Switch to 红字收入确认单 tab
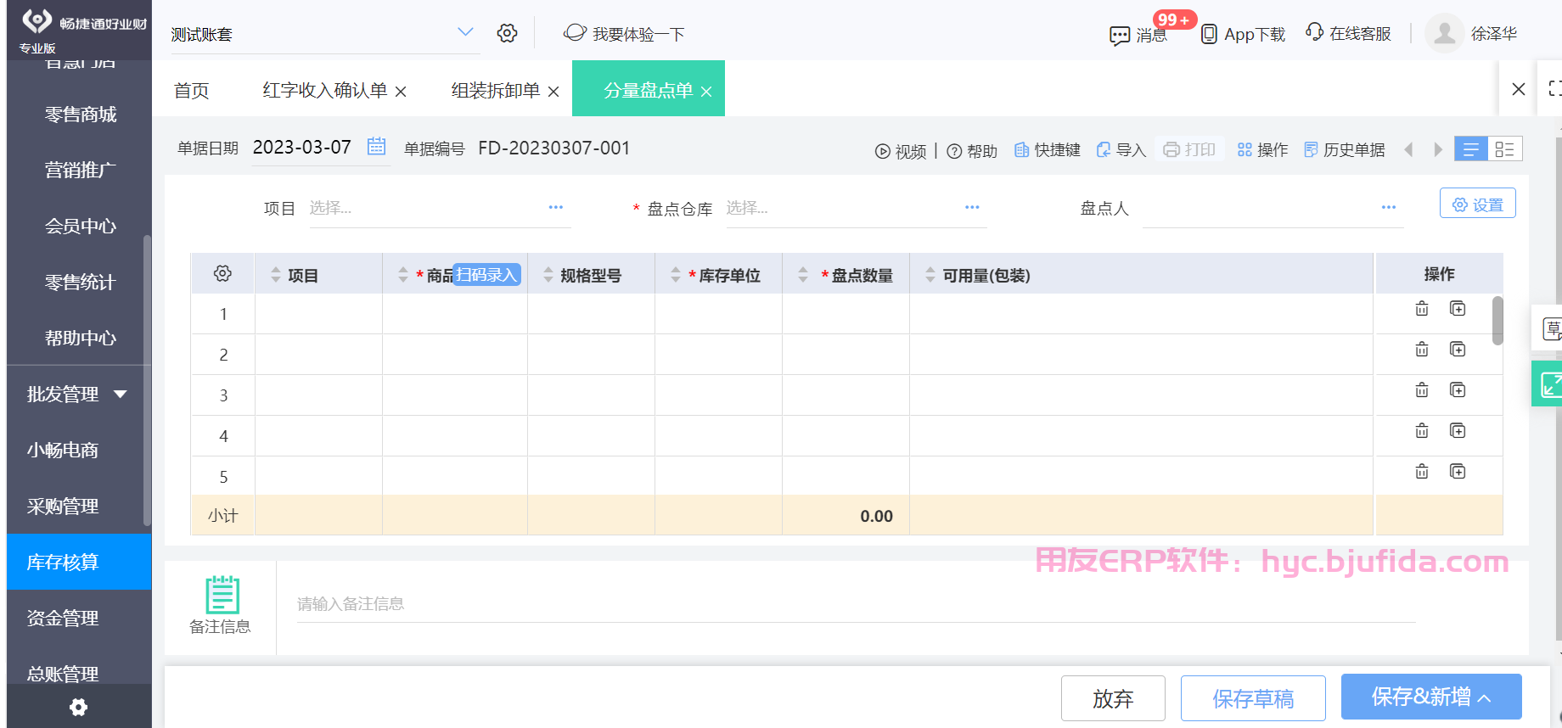Image resolution: width=1562 pixels, height=728 pixels. click(x=325, y=90)
